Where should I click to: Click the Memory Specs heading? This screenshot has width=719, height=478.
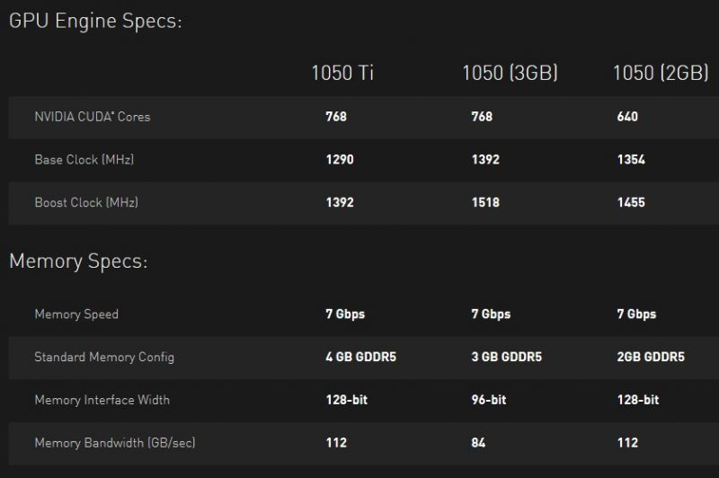(78, 261)
